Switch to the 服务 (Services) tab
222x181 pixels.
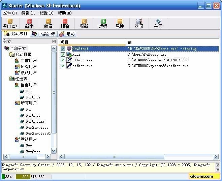[x=67, y=34]
